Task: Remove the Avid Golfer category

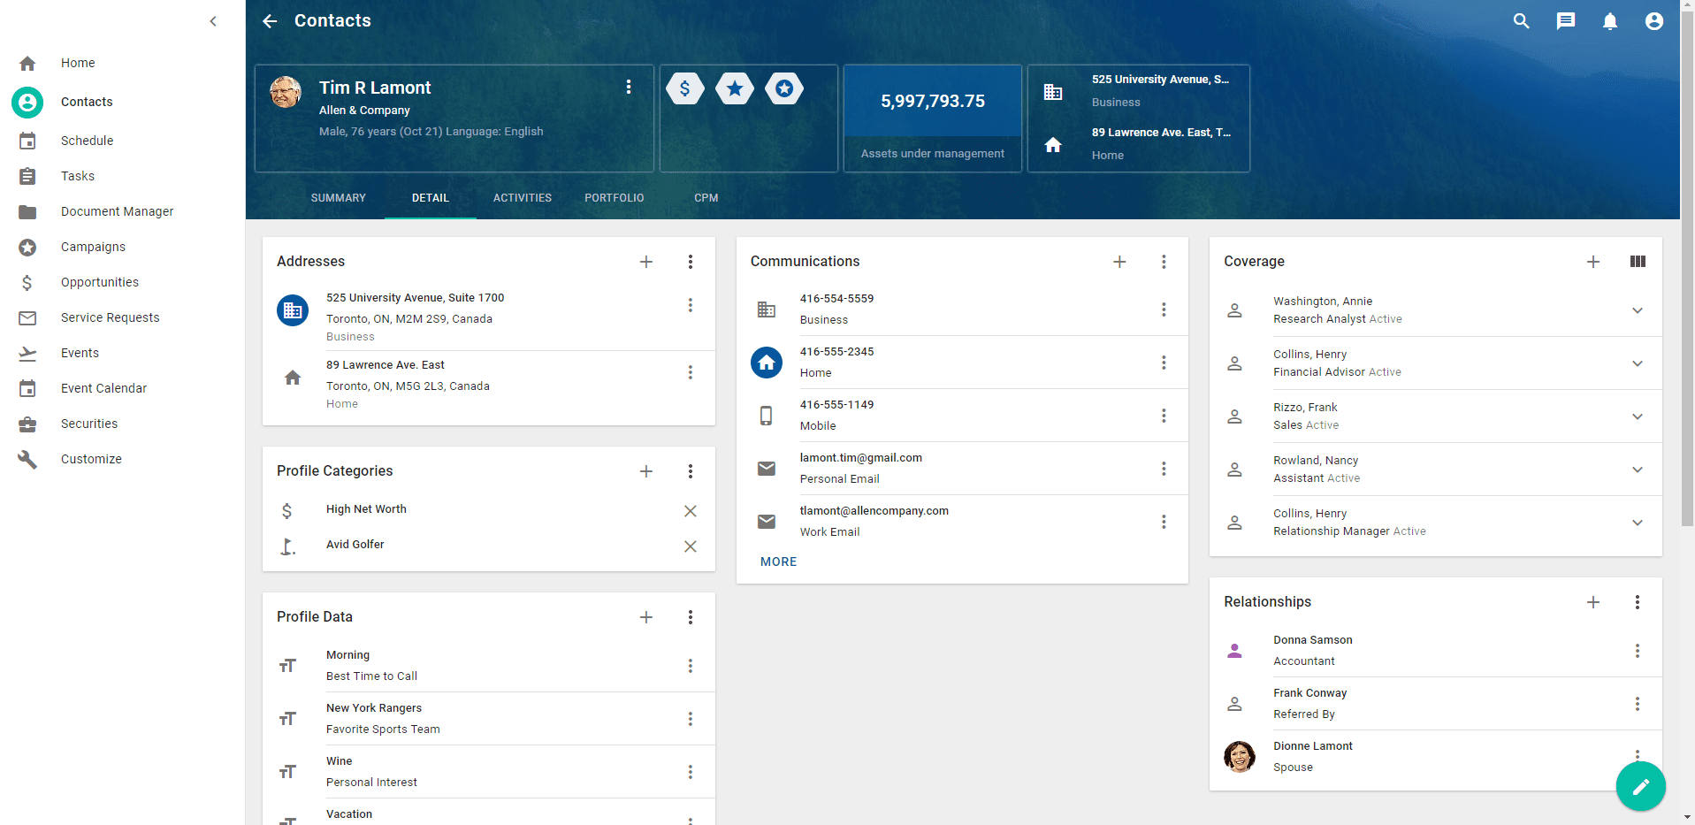Action: click(x=691, y=546)
